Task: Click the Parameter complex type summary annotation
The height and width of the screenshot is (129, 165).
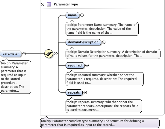Action: pyautogui.click(x=100, y=123)
